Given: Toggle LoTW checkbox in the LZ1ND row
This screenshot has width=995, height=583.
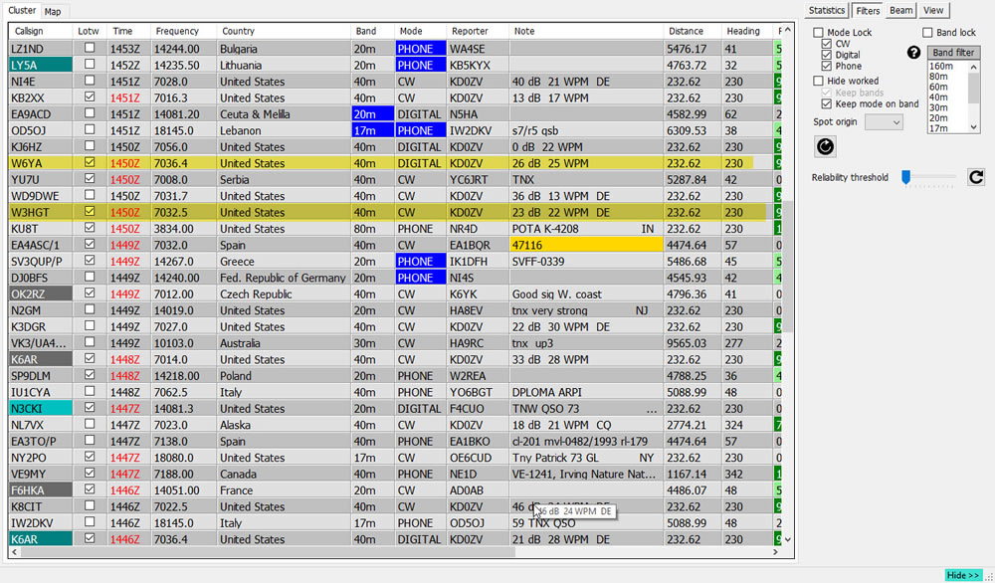Looking at the screenshot, I should 91,48.
